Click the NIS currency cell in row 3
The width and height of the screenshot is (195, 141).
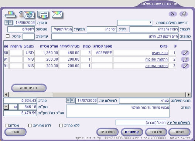click(x=29, y=66)
